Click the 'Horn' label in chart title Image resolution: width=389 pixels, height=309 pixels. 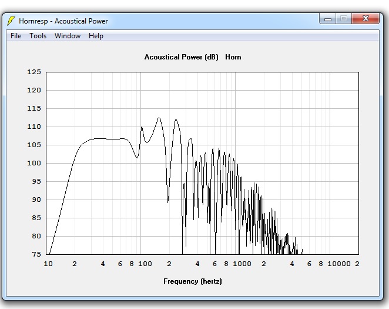pyautogui.click(x=233, y=57)
